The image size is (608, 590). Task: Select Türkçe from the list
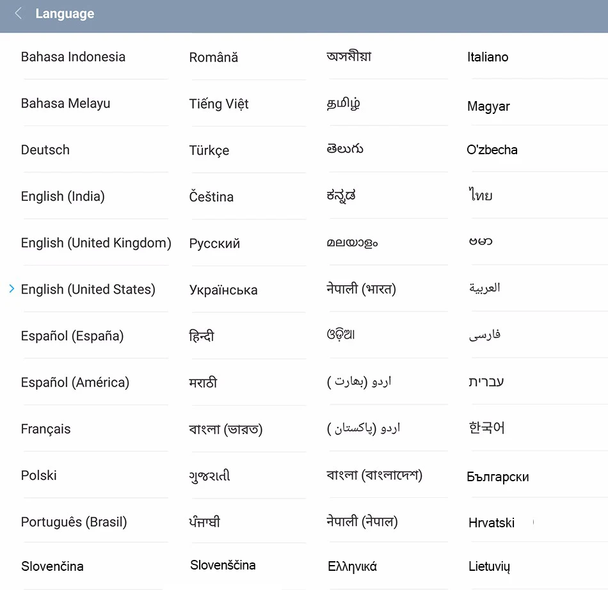(209, 150)
